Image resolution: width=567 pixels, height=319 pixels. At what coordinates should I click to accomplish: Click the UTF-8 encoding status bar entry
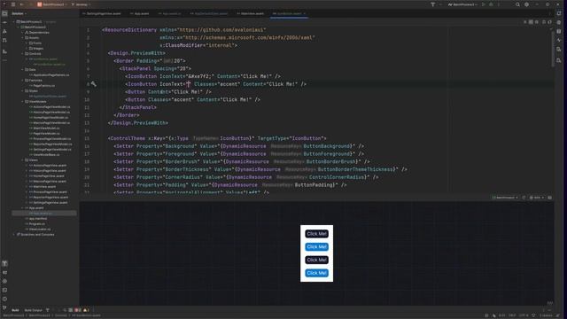point(524,315)
